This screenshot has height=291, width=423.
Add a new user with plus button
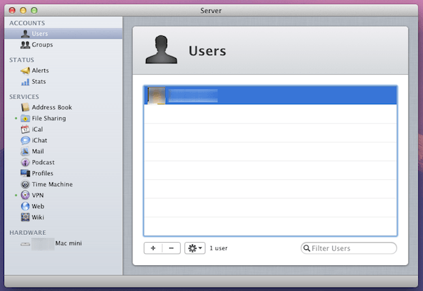pos(153,248)
